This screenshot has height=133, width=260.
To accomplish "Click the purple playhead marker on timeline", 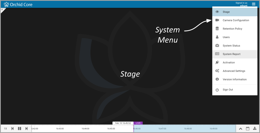I will 134,128.
